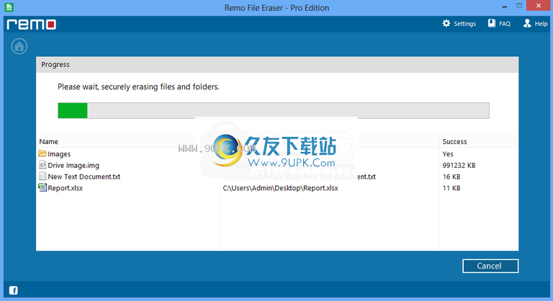Select the New Text Document file icon
The height and width of the screenshot is (301, 553).
[x=42, y=176]
